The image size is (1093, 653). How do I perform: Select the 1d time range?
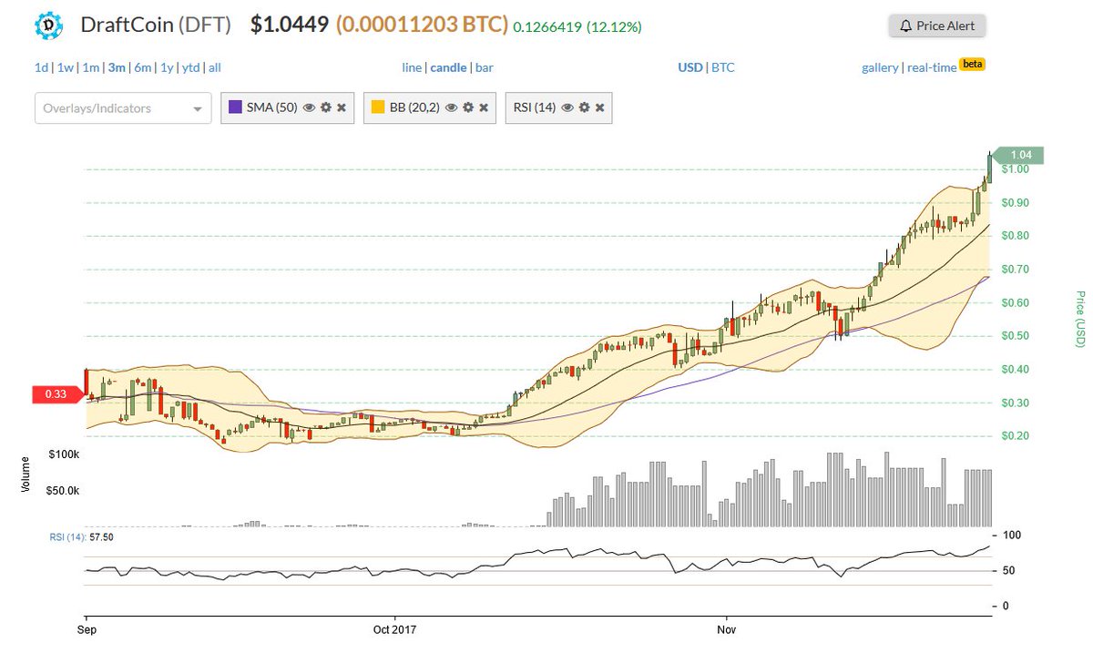point(41,67)
